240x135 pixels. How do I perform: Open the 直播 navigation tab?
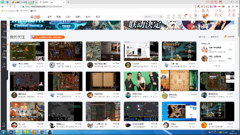[x=58, y=17]
